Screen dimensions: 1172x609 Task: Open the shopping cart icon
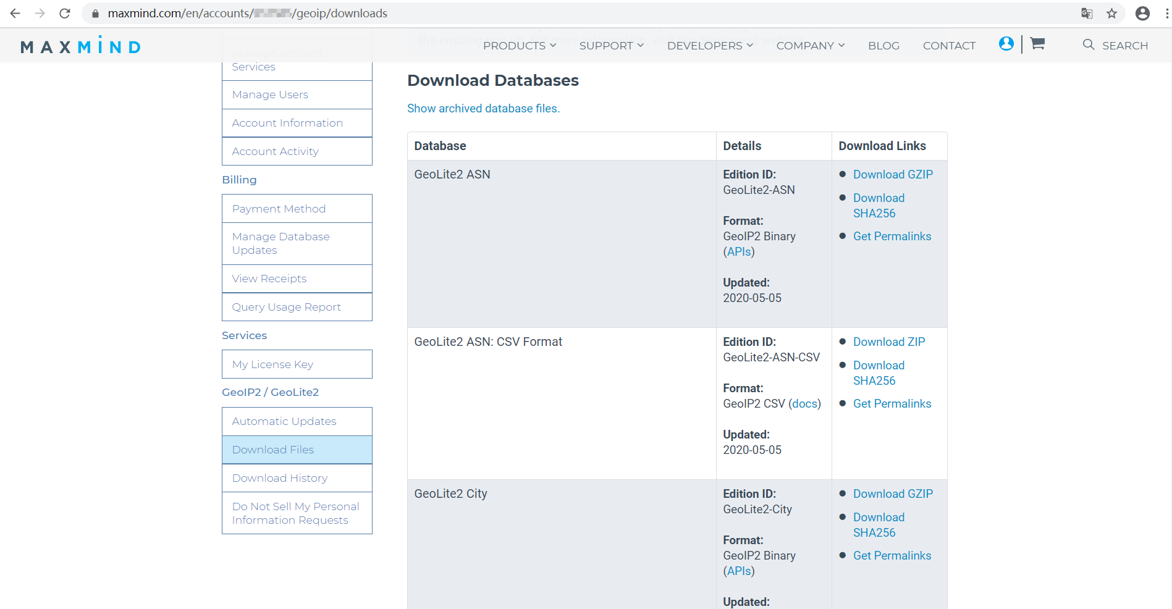(x=1037, y=43)
